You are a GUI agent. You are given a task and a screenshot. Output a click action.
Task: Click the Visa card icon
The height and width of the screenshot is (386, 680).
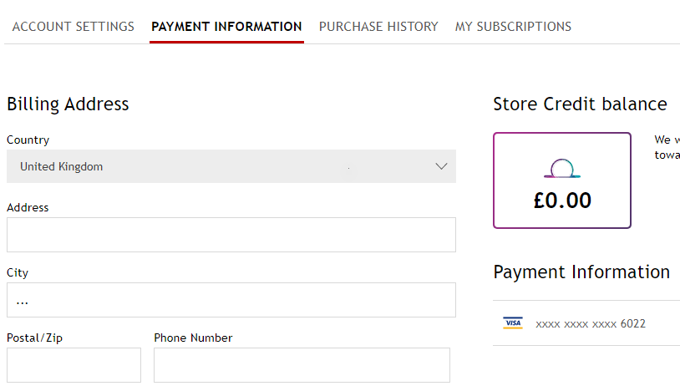[513, 323]
